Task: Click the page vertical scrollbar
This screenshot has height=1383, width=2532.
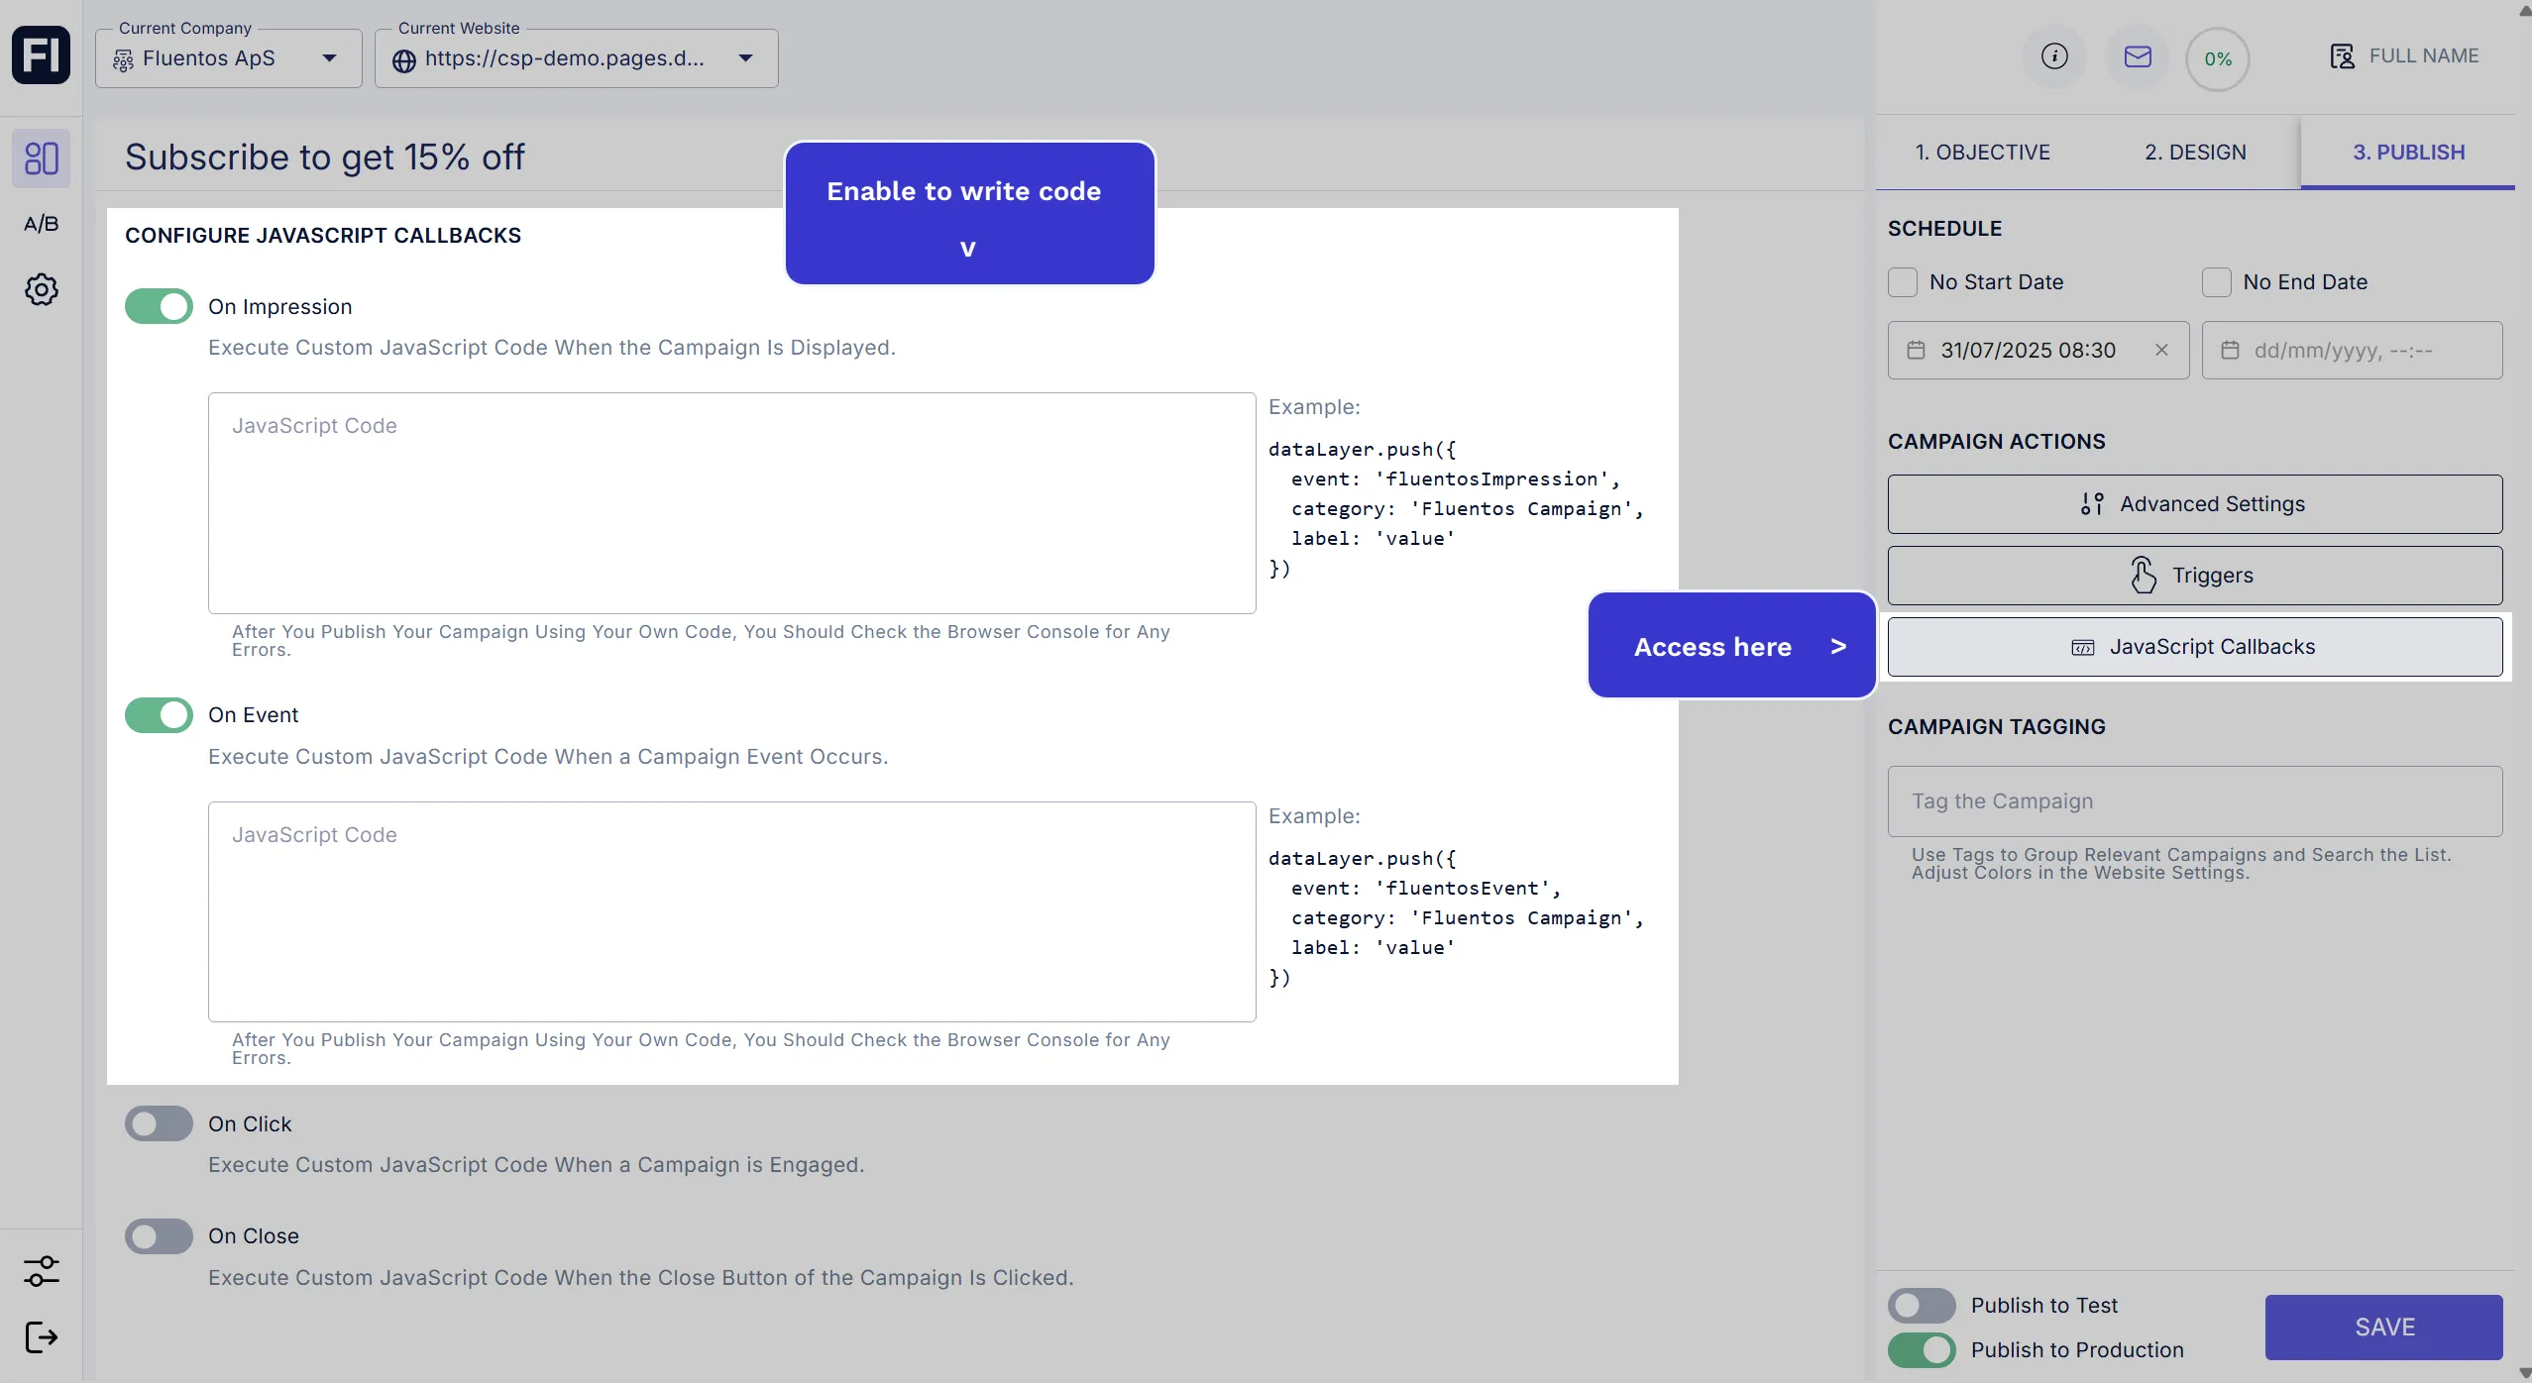Action: point(2524,691)
